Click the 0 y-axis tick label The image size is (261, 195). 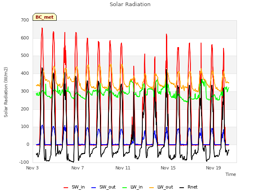28,145
